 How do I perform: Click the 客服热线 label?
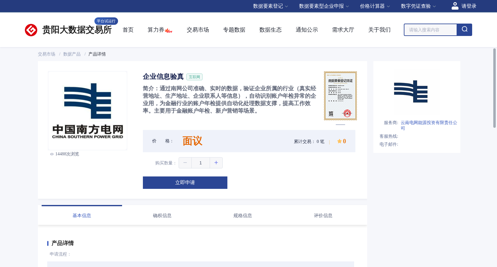coord(389,136)
